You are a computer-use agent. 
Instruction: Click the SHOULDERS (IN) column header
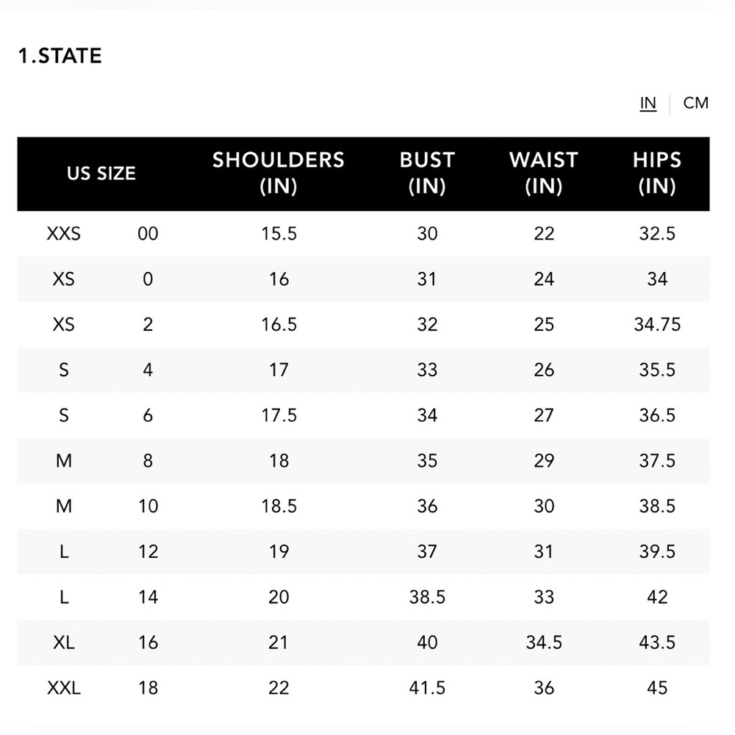tap(279, 173)
